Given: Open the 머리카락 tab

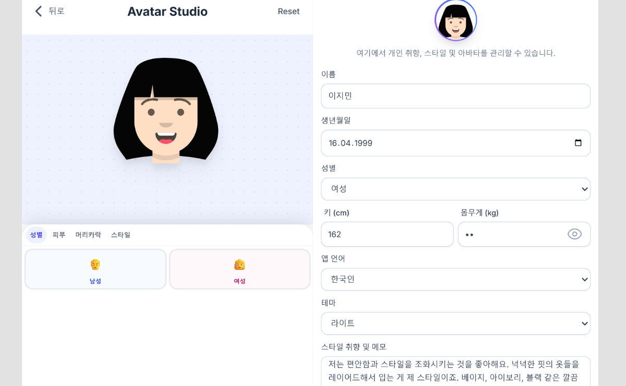Looking at the screenshot, I should pos(88,235).
